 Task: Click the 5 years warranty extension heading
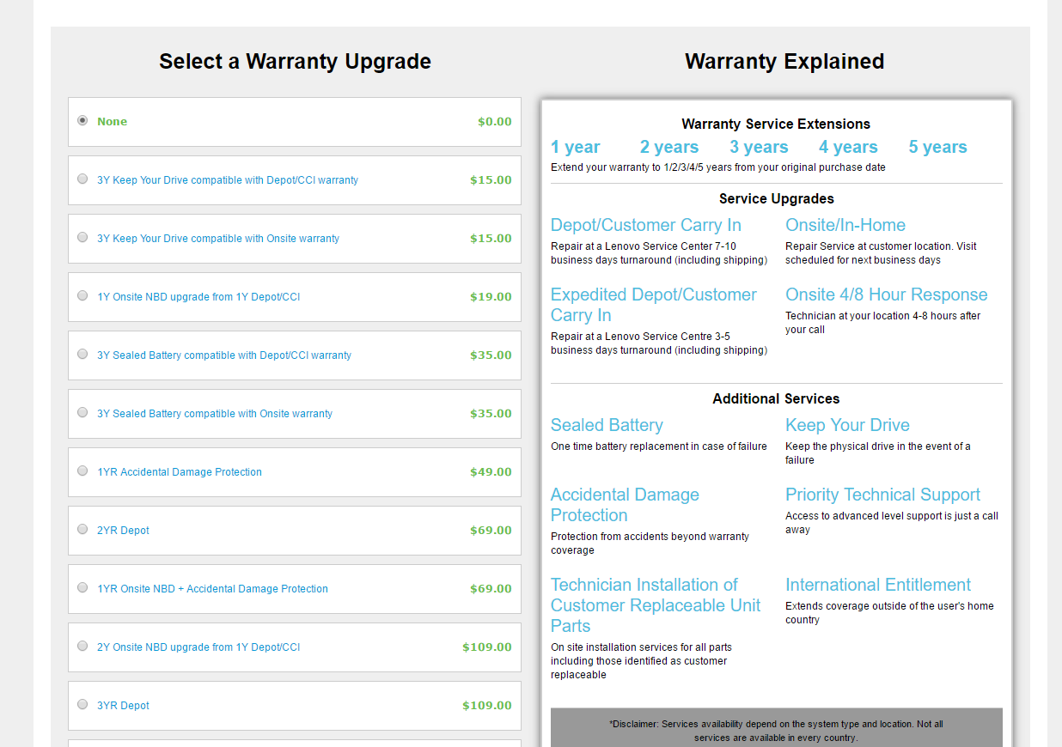[938, 147]
